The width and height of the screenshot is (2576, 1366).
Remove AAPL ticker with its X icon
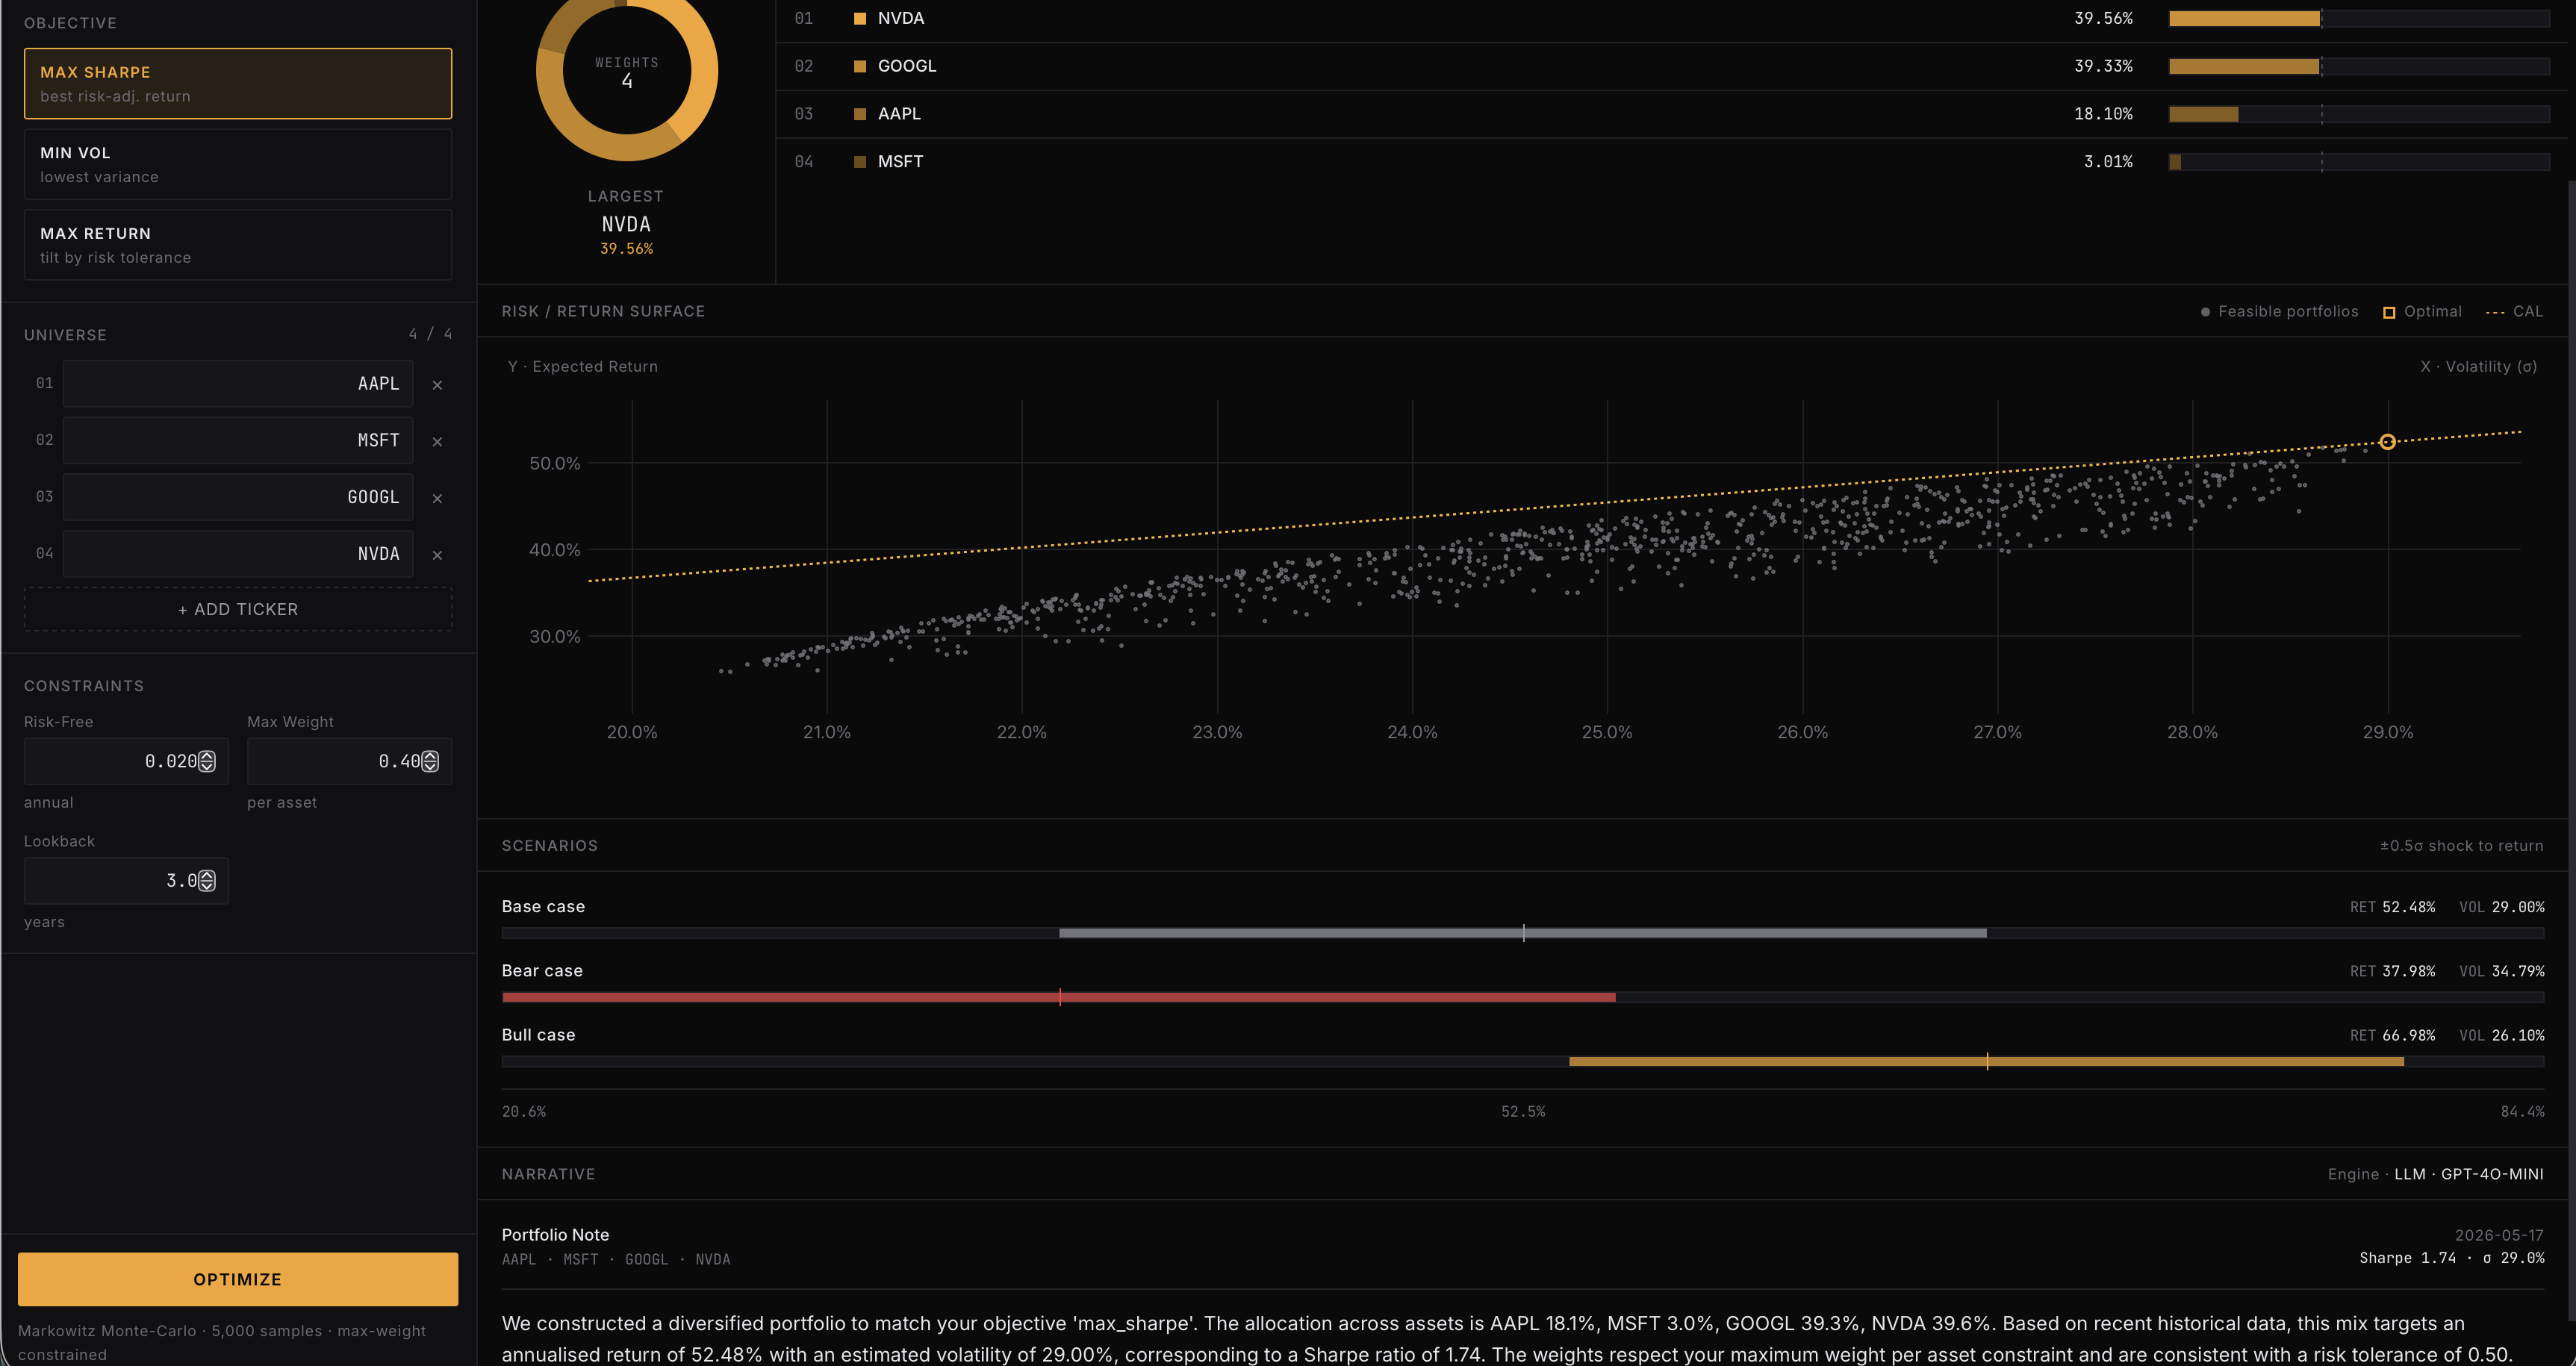tap(437, 385)
